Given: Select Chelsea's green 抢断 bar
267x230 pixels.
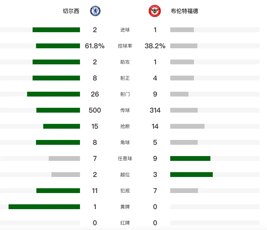Looking at the screenshot, I should coord(62,126).
